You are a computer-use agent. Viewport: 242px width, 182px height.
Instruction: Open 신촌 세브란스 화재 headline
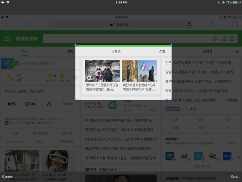[200, 63]
